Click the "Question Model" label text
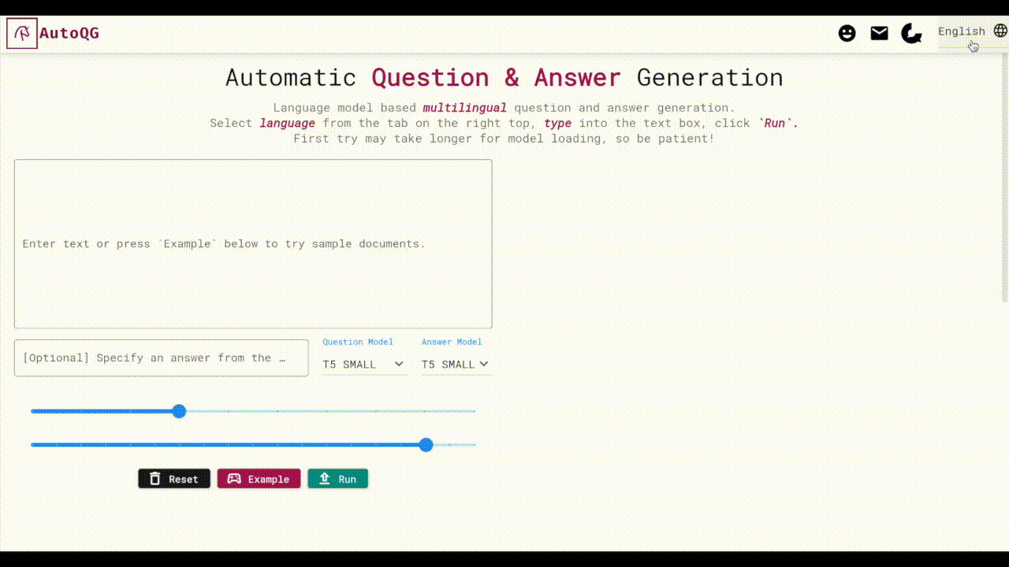The image size is (1009, 567). coord(358,342)
